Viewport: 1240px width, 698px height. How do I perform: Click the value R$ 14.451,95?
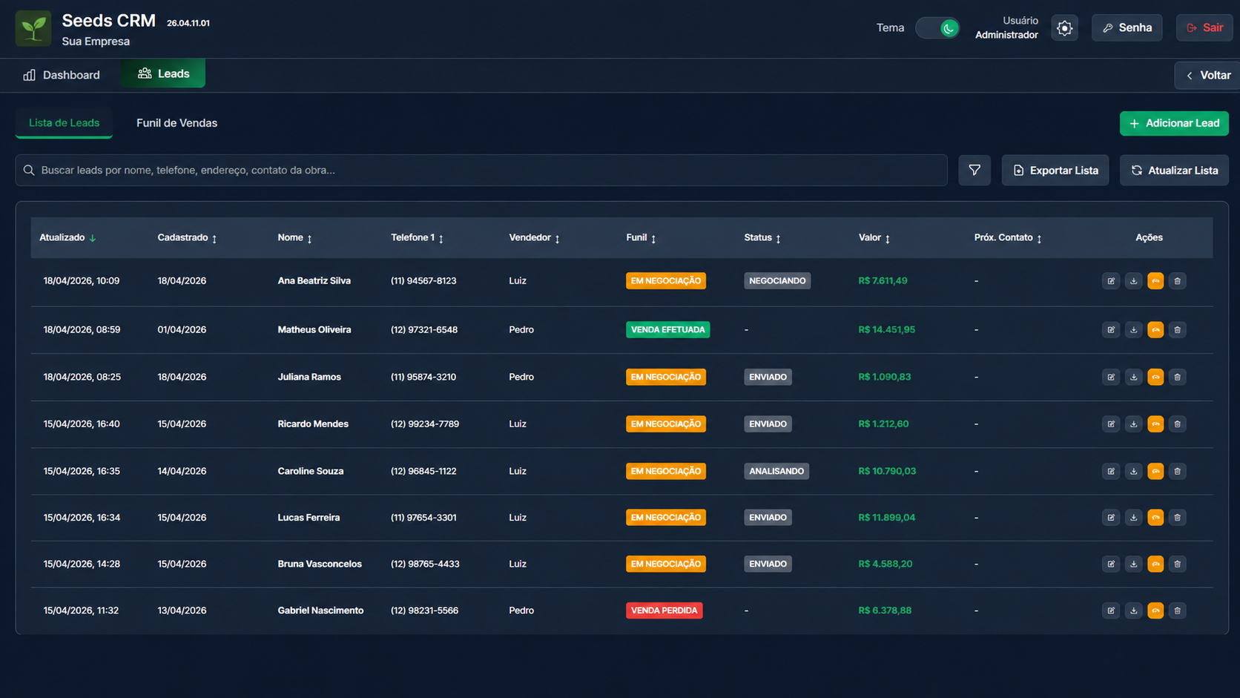tap(886, 329)
